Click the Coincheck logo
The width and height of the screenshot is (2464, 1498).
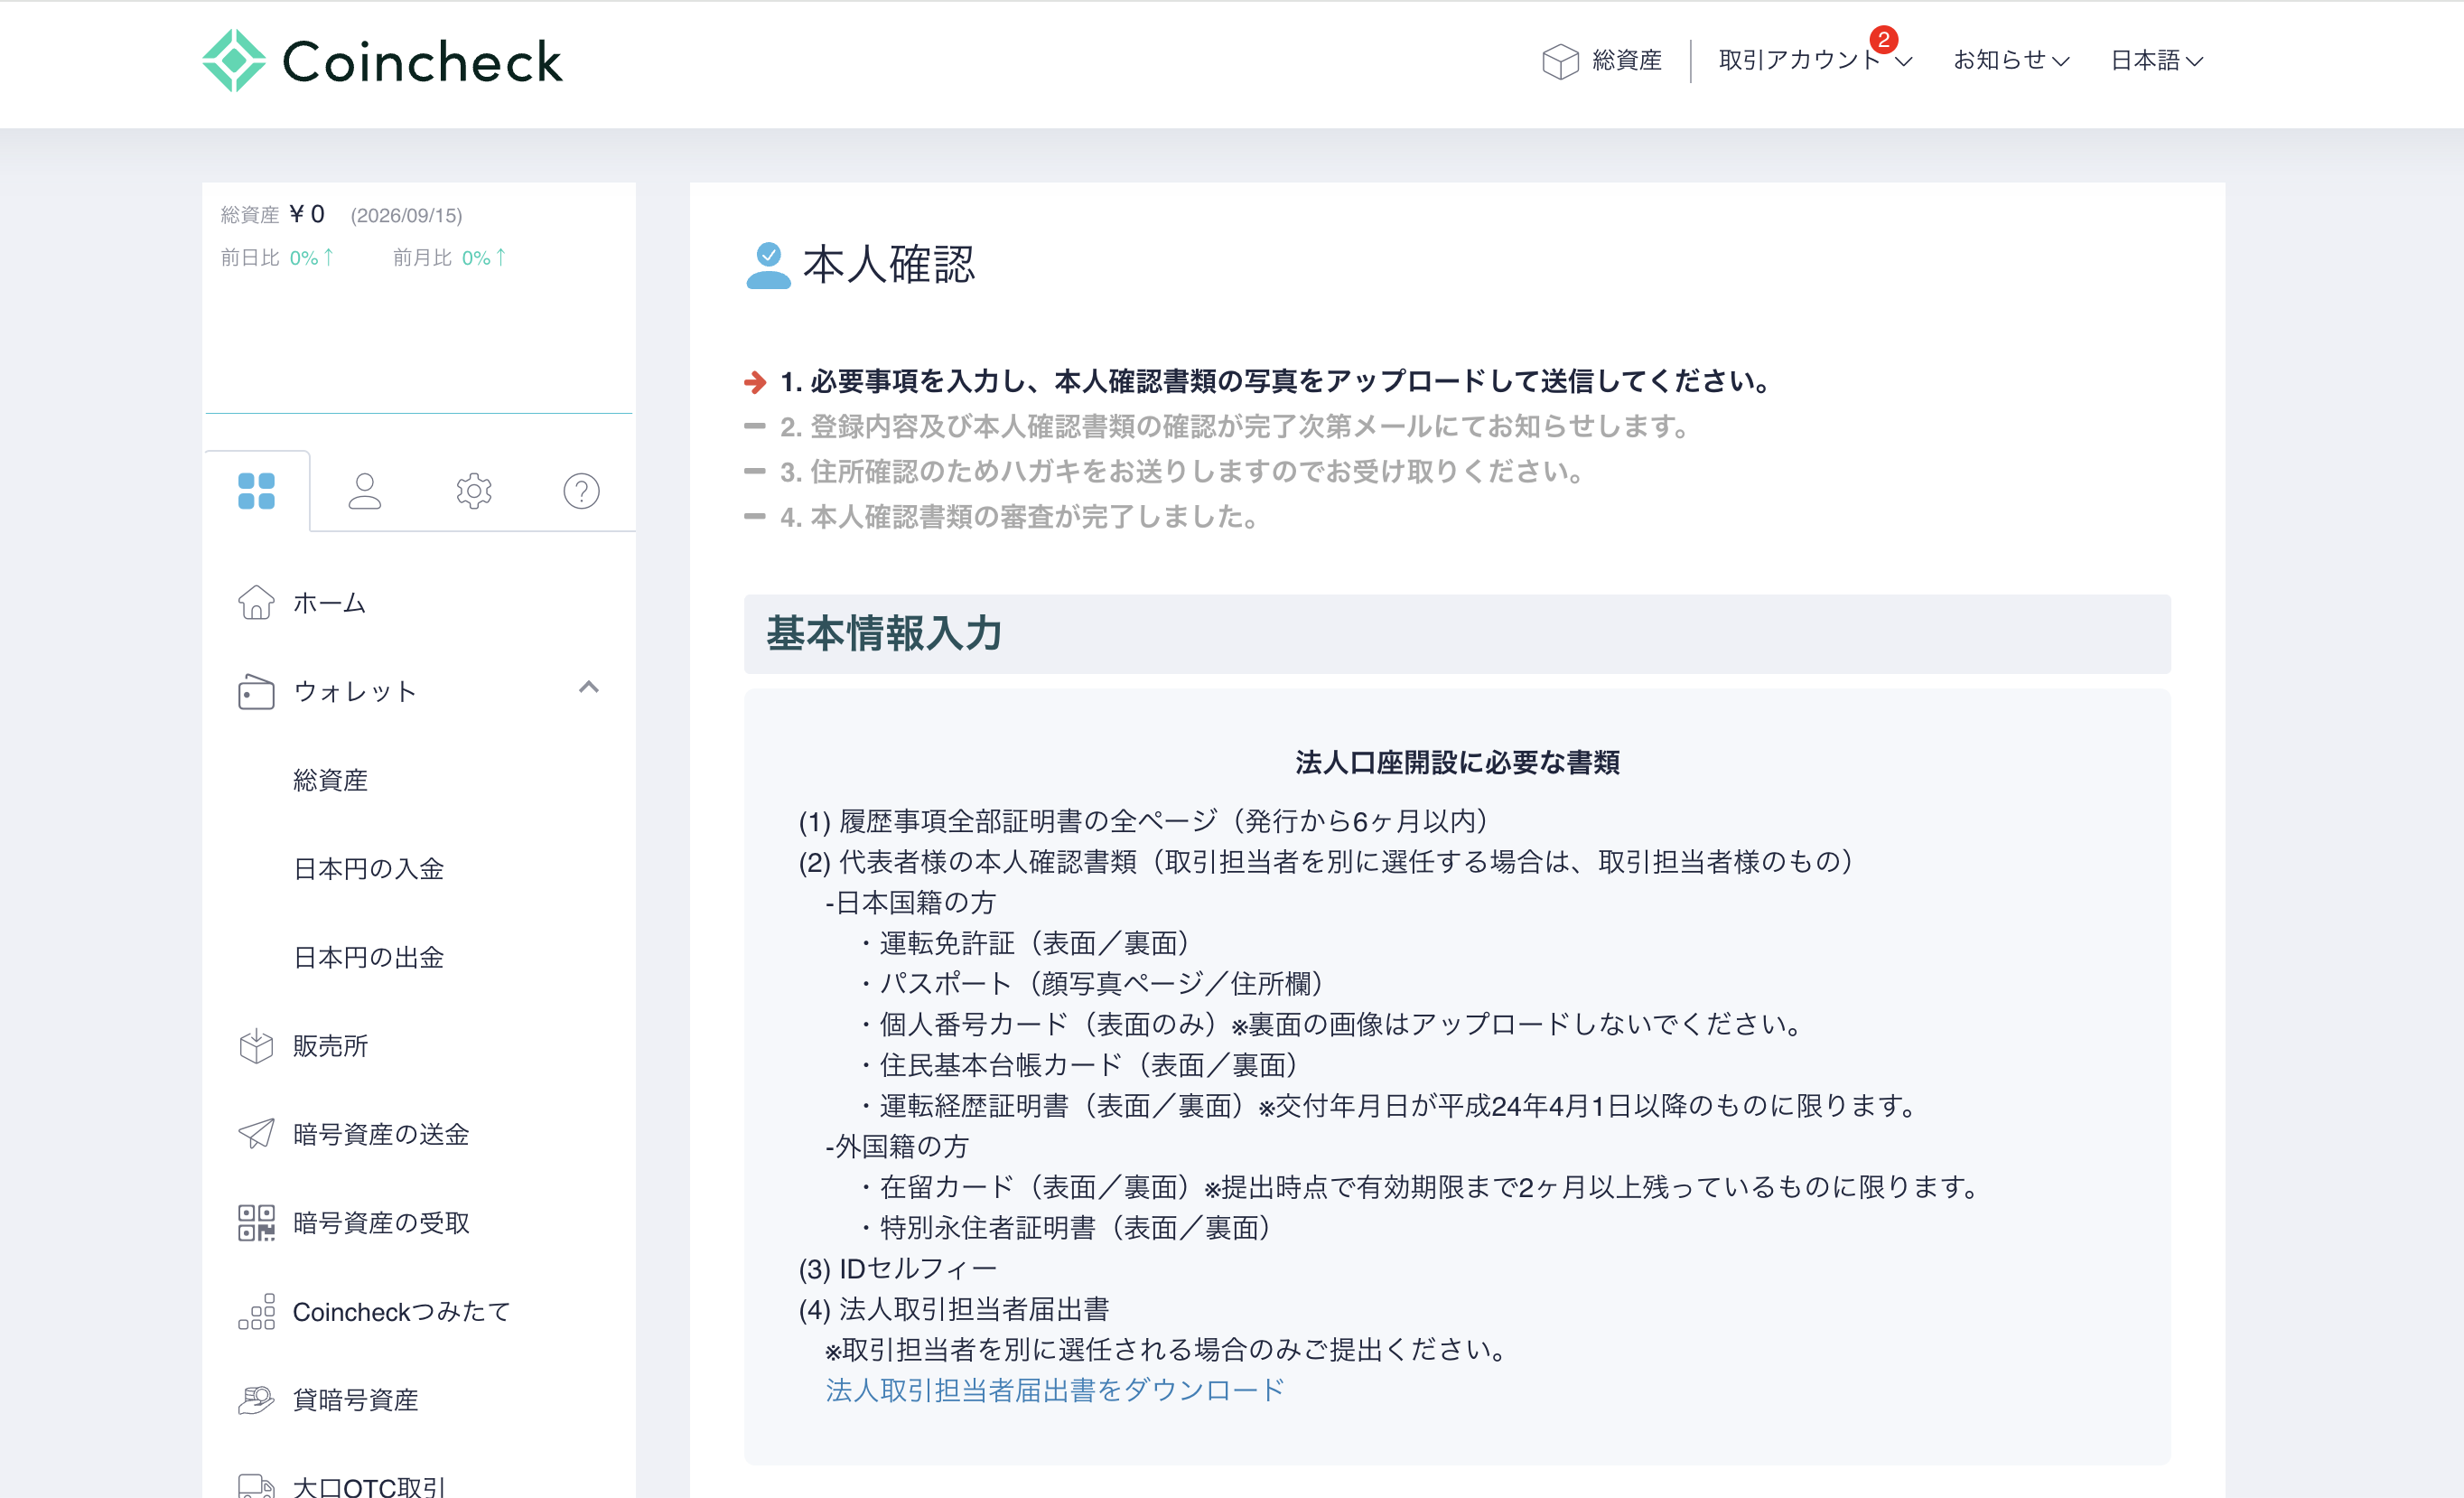tap(382, 61)
